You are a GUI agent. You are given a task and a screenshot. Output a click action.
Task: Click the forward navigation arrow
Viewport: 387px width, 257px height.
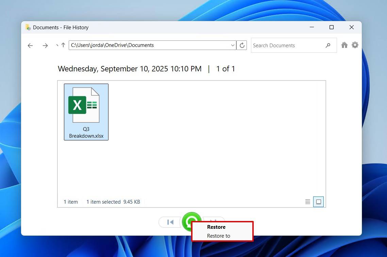pyautogui.click(x=45, y=45)
